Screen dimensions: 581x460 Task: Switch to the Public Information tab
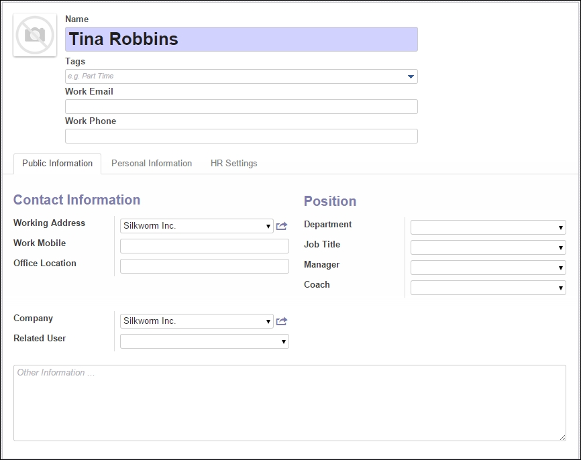[58, 164]
